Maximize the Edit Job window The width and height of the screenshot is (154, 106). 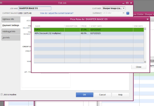pos(127,3)
